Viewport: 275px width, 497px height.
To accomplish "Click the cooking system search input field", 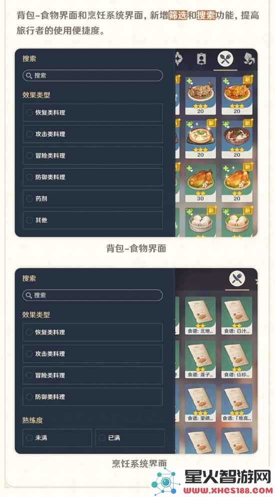I will click(x=92, y=296).
